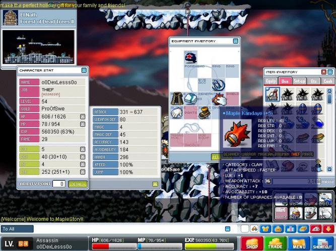
Task: Open the SHORTCUT button
Action: tap(322, 243)
